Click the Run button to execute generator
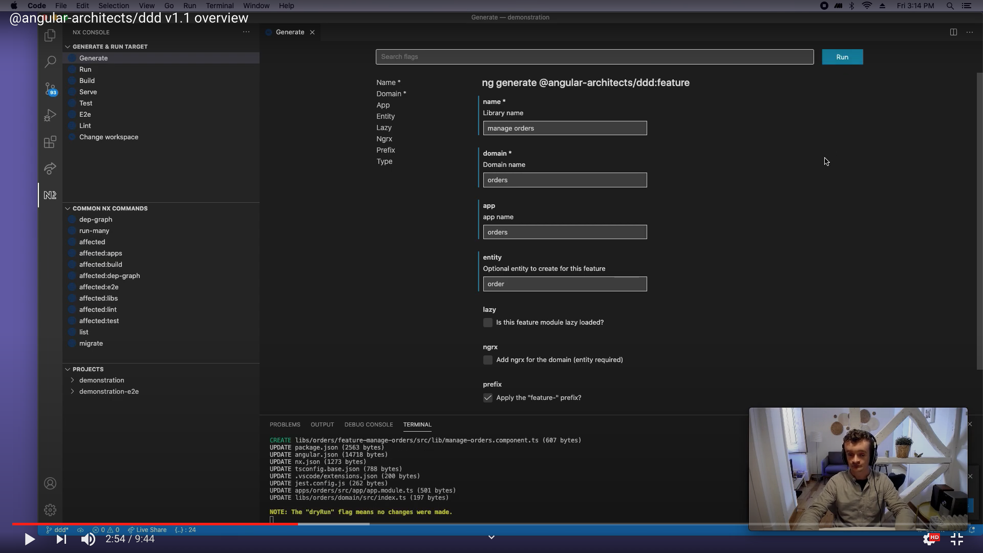Screen dimensions: 983x553 [842, 57]
